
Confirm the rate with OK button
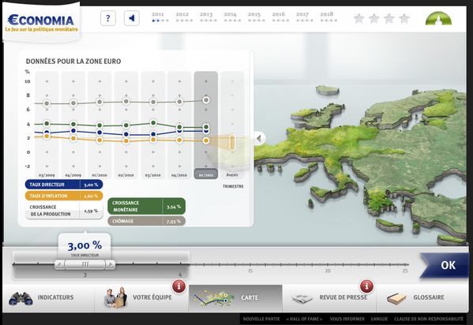point(445,265)
